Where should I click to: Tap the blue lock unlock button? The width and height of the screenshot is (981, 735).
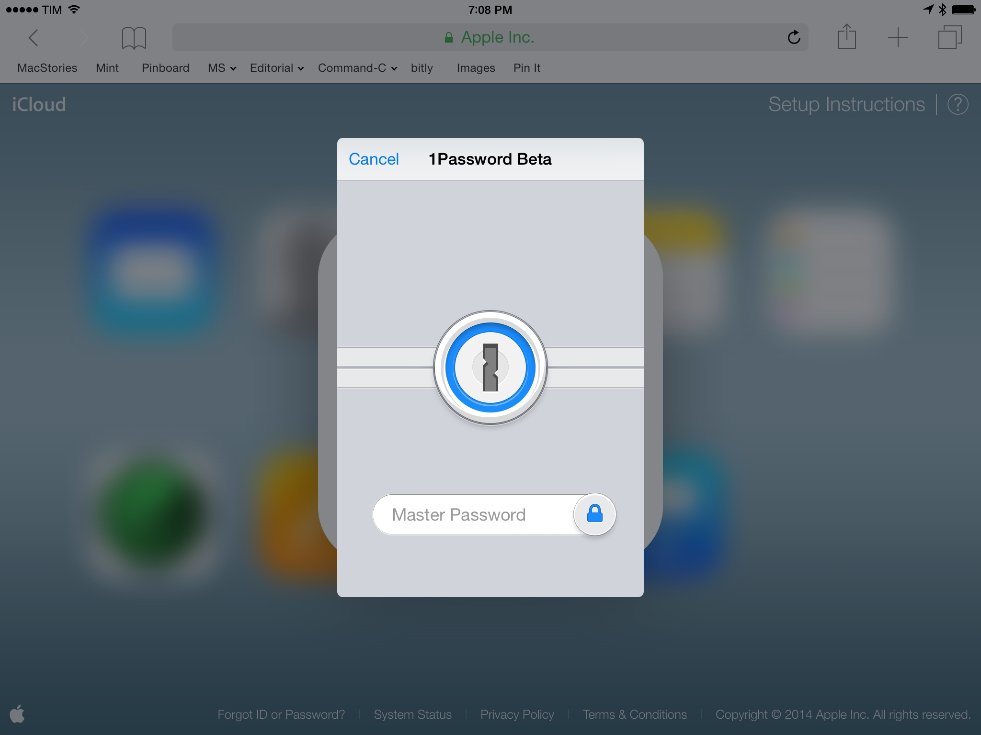click(594, 514)
